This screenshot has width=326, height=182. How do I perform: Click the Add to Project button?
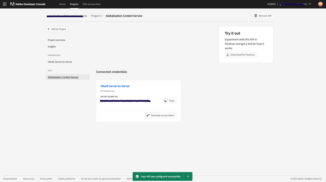tap(57, 29)
